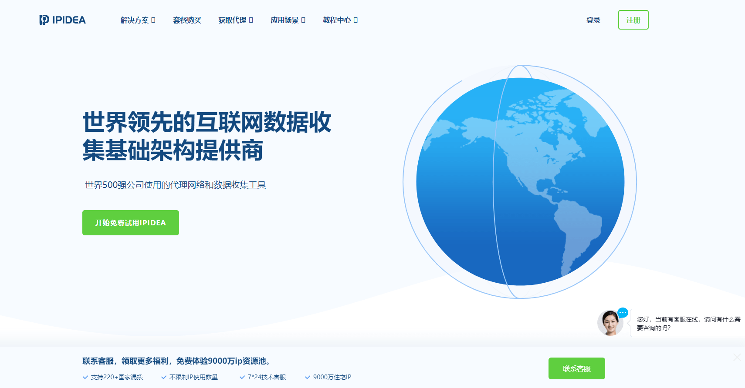Go to the 套餐购买 page
The height and width of the screenshot is (388, 745).
click(x=187, y=20)
